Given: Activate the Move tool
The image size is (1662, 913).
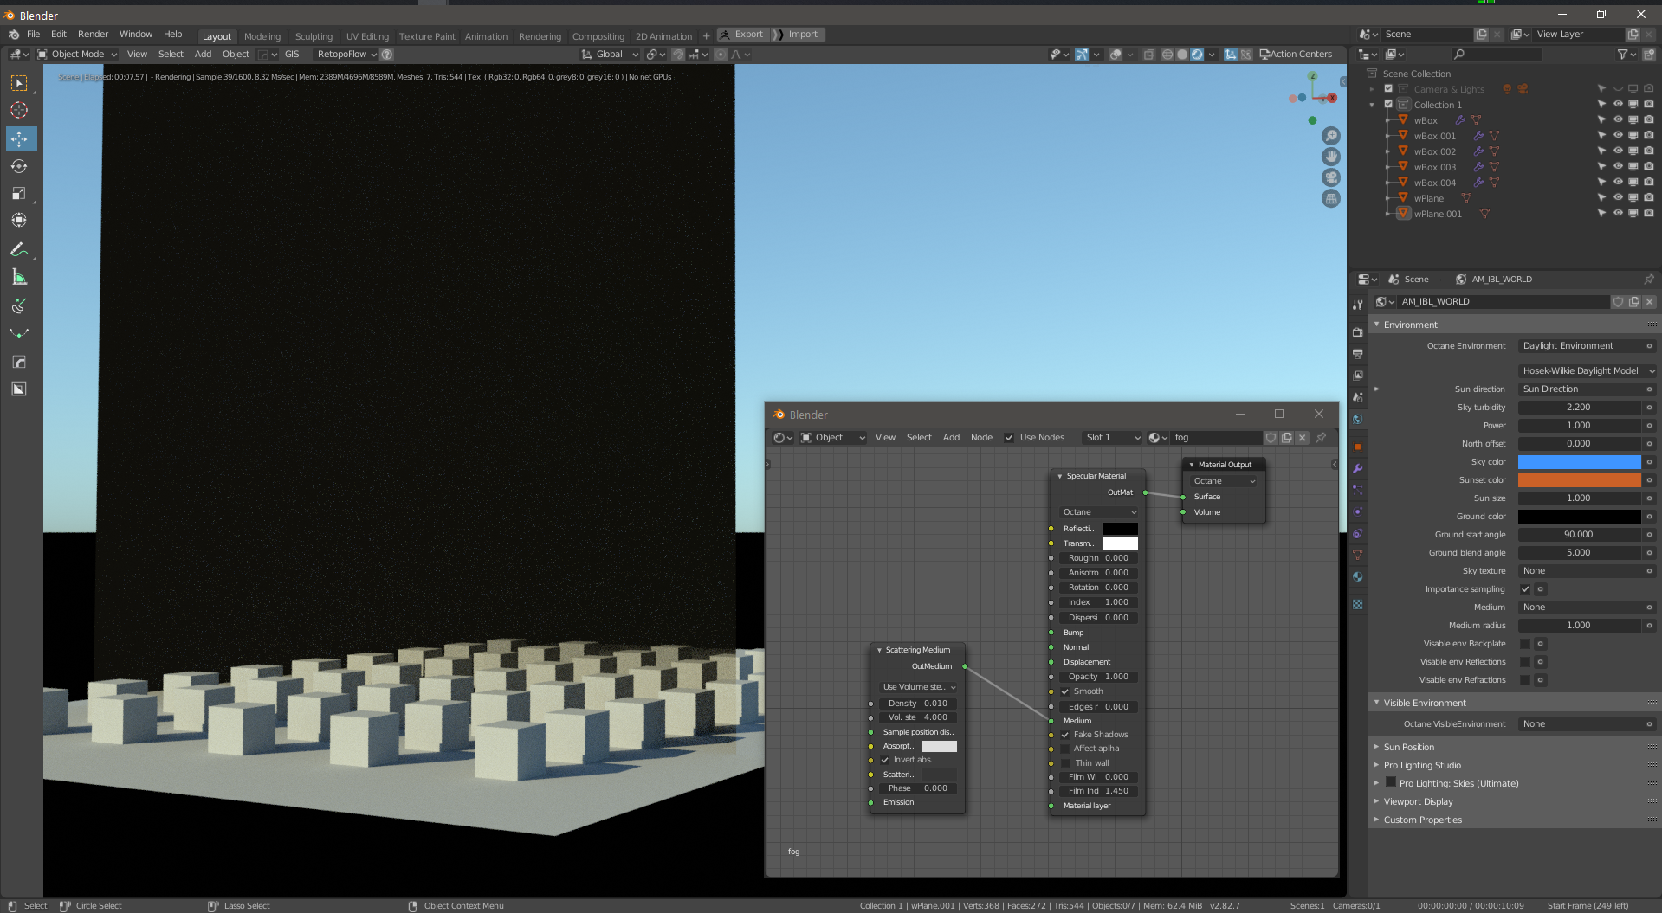Looking at the screenshot, I should coord(19,138).
